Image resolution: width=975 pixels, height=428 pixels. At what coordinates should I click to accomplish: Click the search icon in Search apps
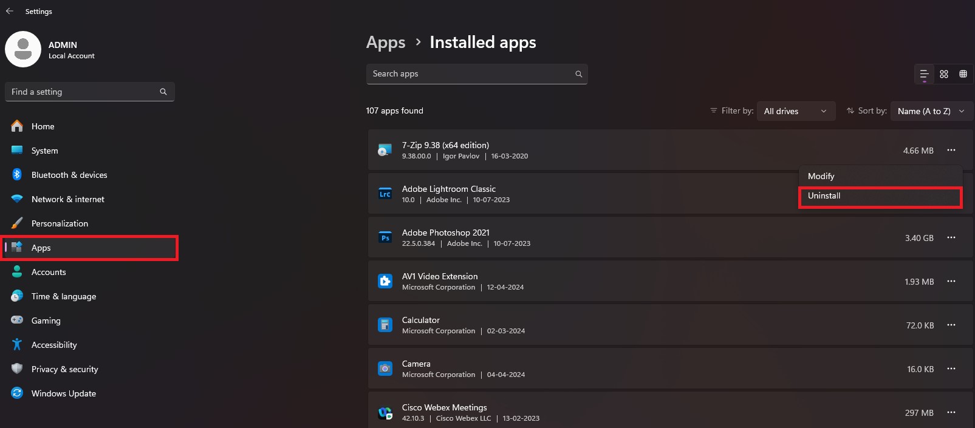pyautogui.click(x=579, y=74)
